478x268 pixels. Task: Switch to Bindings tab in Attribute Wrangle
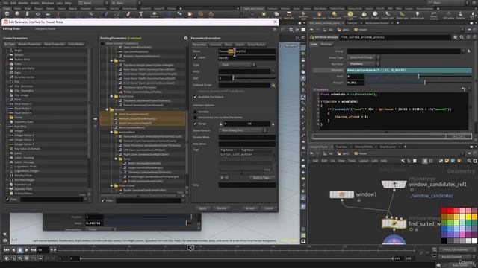click(x=326, y=44)
